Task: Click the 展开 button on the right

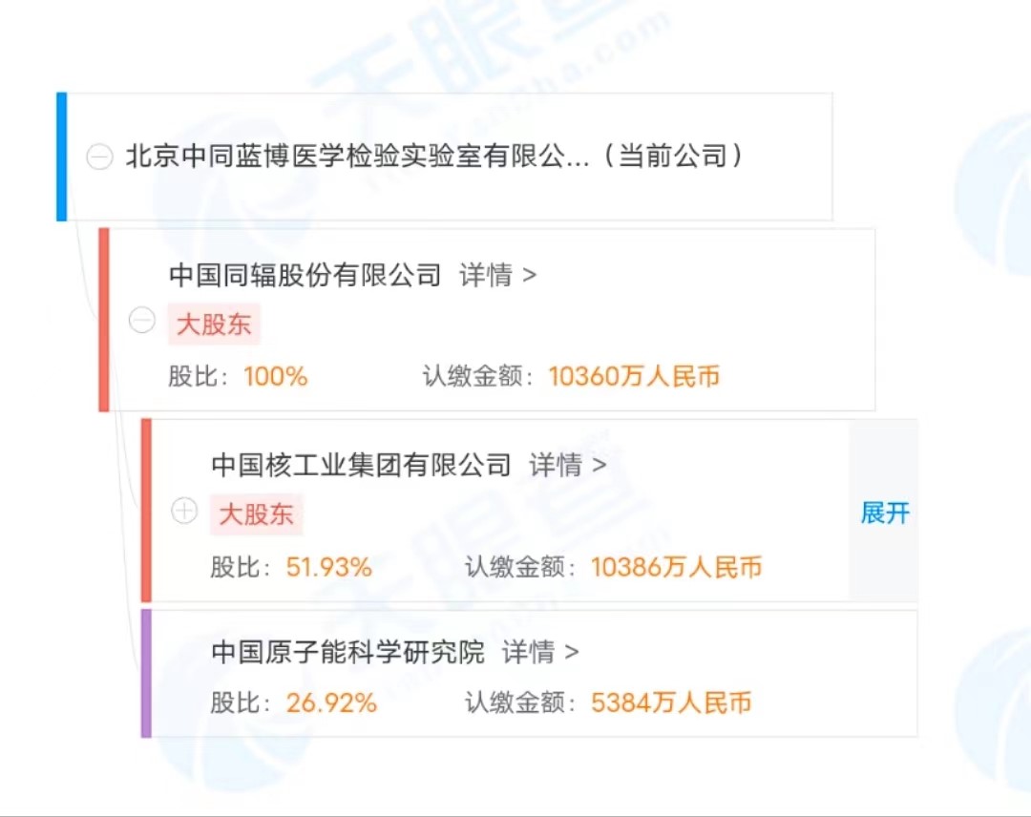Action: coord(884,513)
